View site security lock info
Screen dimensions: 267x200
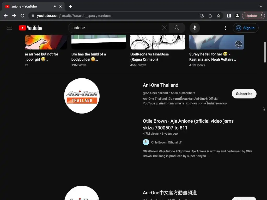(33, 16)
